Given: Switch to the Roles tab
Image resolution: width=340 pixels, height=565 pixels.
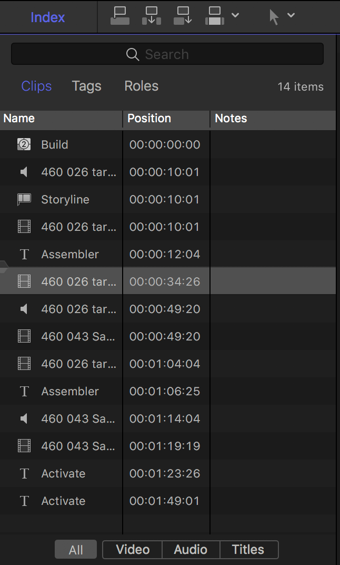Looking at the screenshot, I should pos(142,86).
